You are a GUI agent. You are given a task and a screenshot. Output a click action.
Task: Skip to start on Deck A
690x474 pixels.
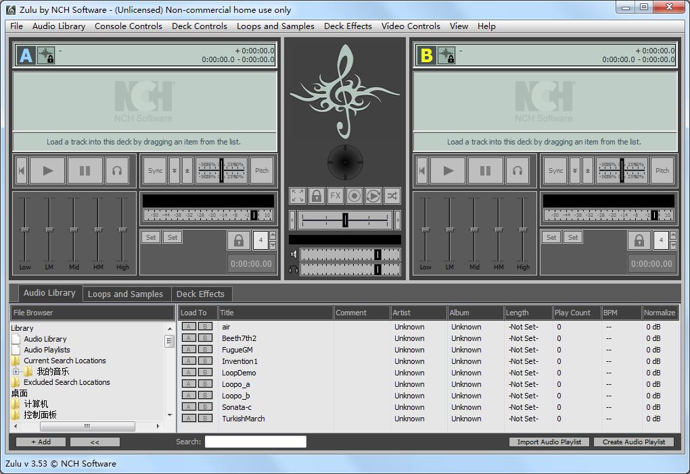[x=21, y=170]
